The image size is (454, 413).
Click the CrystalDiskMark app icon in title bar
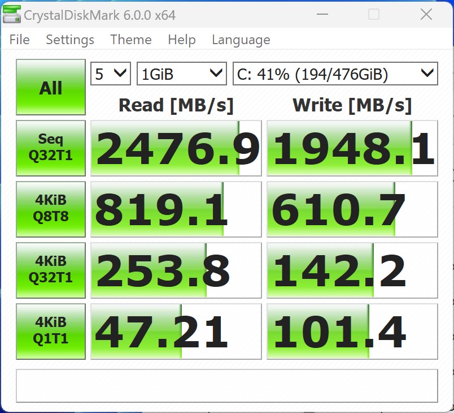click(x=12, y=14)
